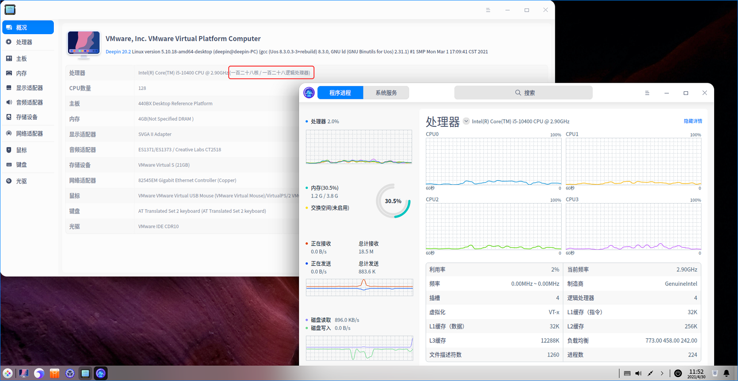The width and height of the screenshot is (738, 381).
Task: Click the CPU0 usage chart
Action: pos(494,161)
